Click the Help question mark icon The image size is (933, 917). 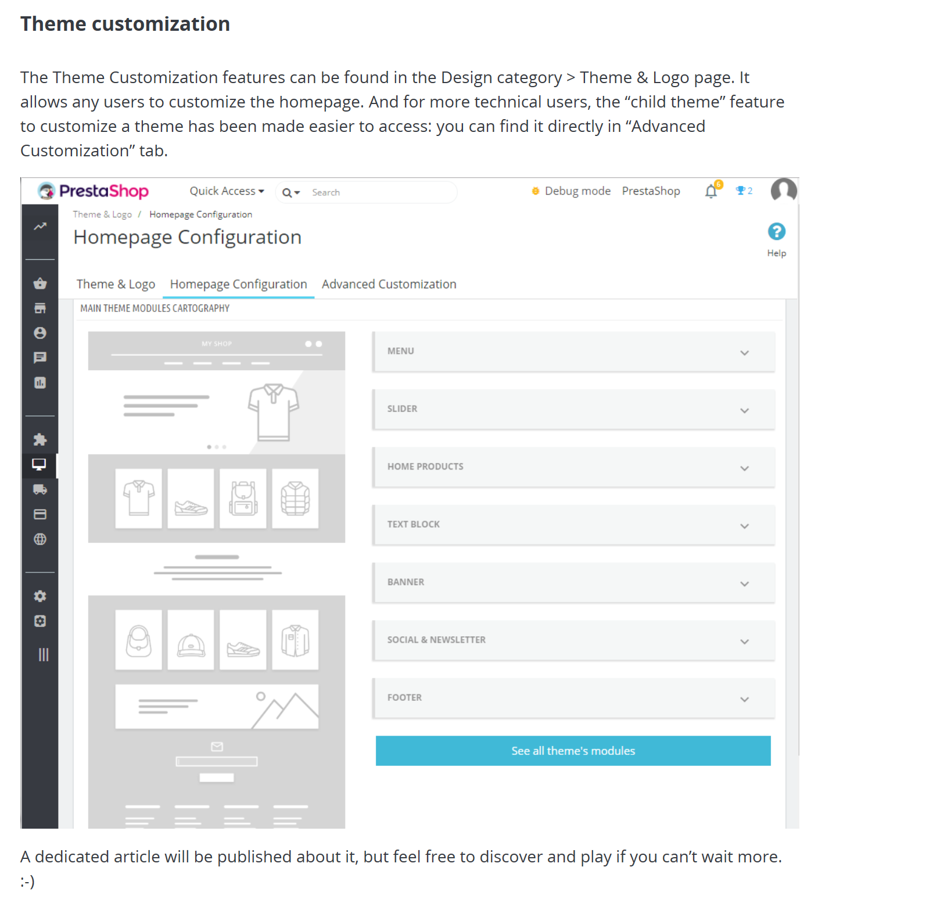[x=776, y=232]
